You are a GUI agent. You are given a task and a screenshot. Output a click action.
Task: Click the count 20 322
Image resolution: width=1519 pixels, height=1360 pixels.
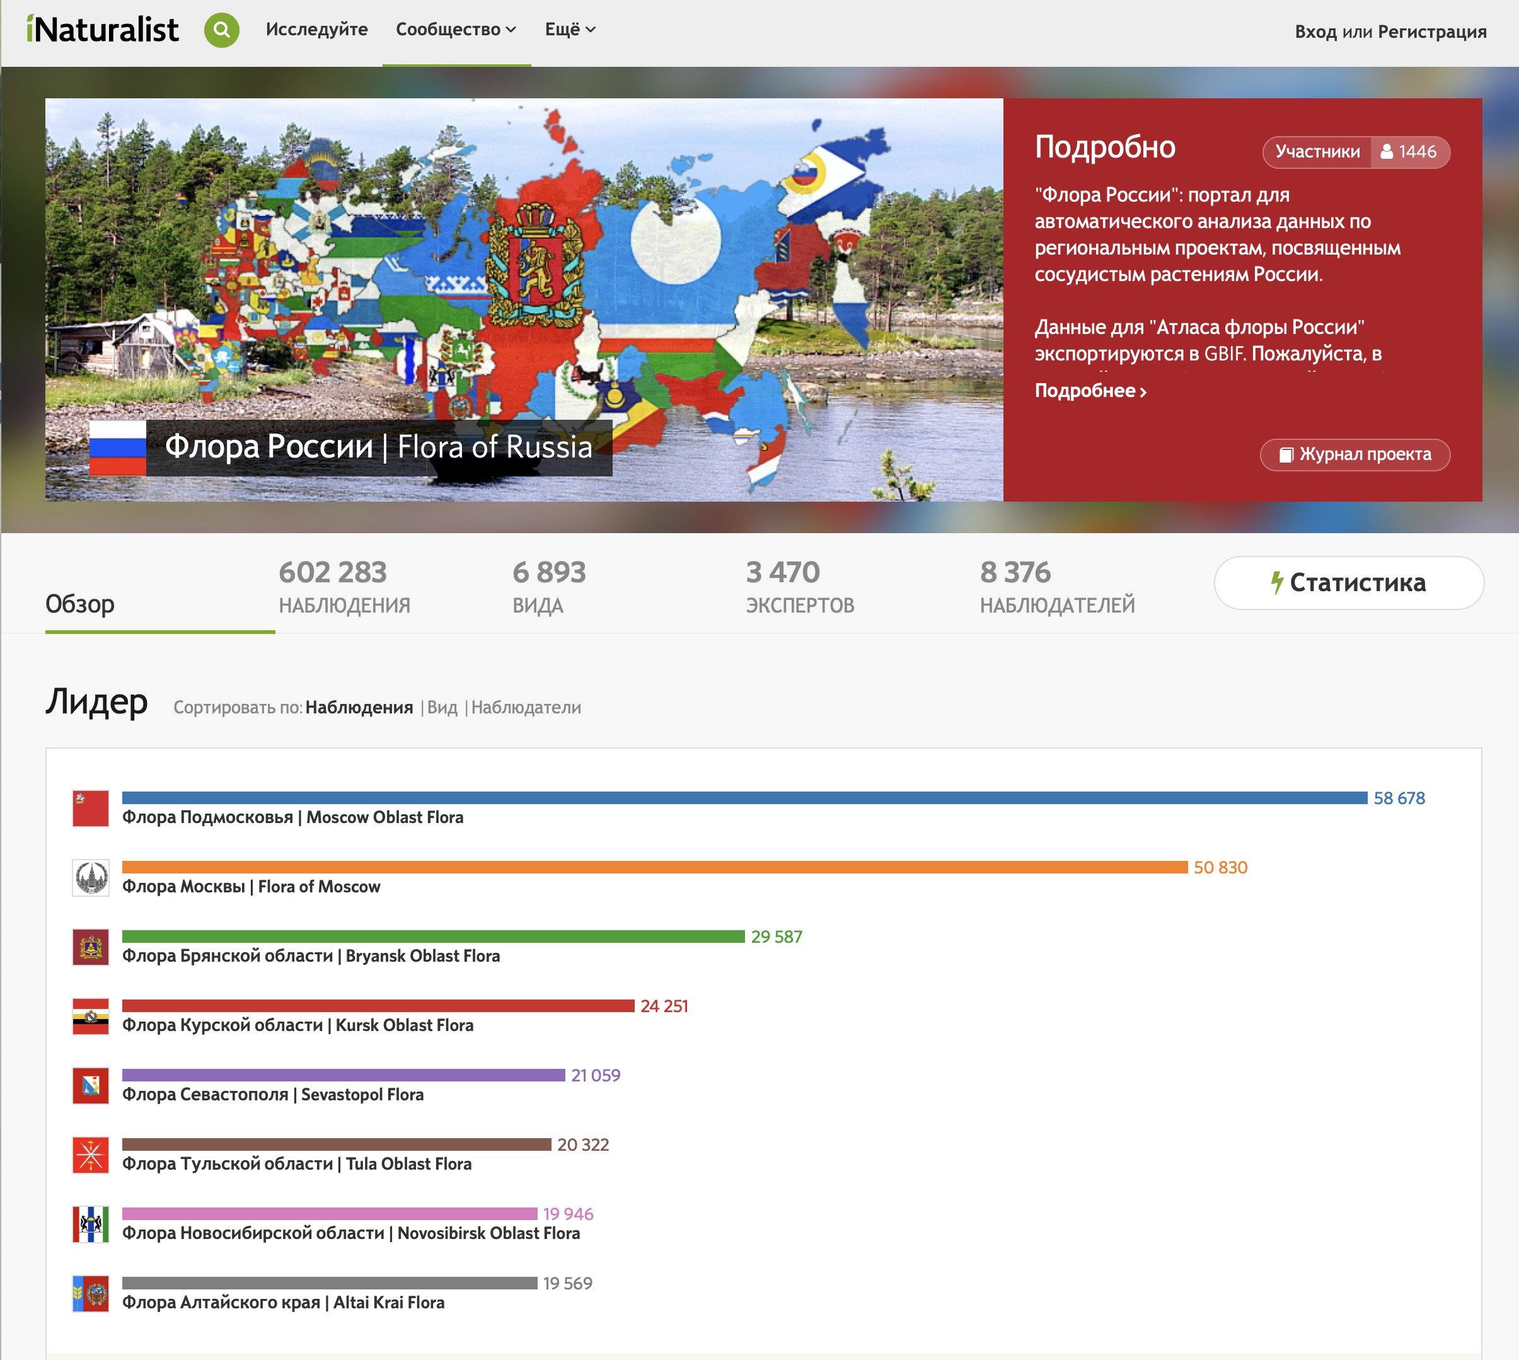click(583, 1145)
